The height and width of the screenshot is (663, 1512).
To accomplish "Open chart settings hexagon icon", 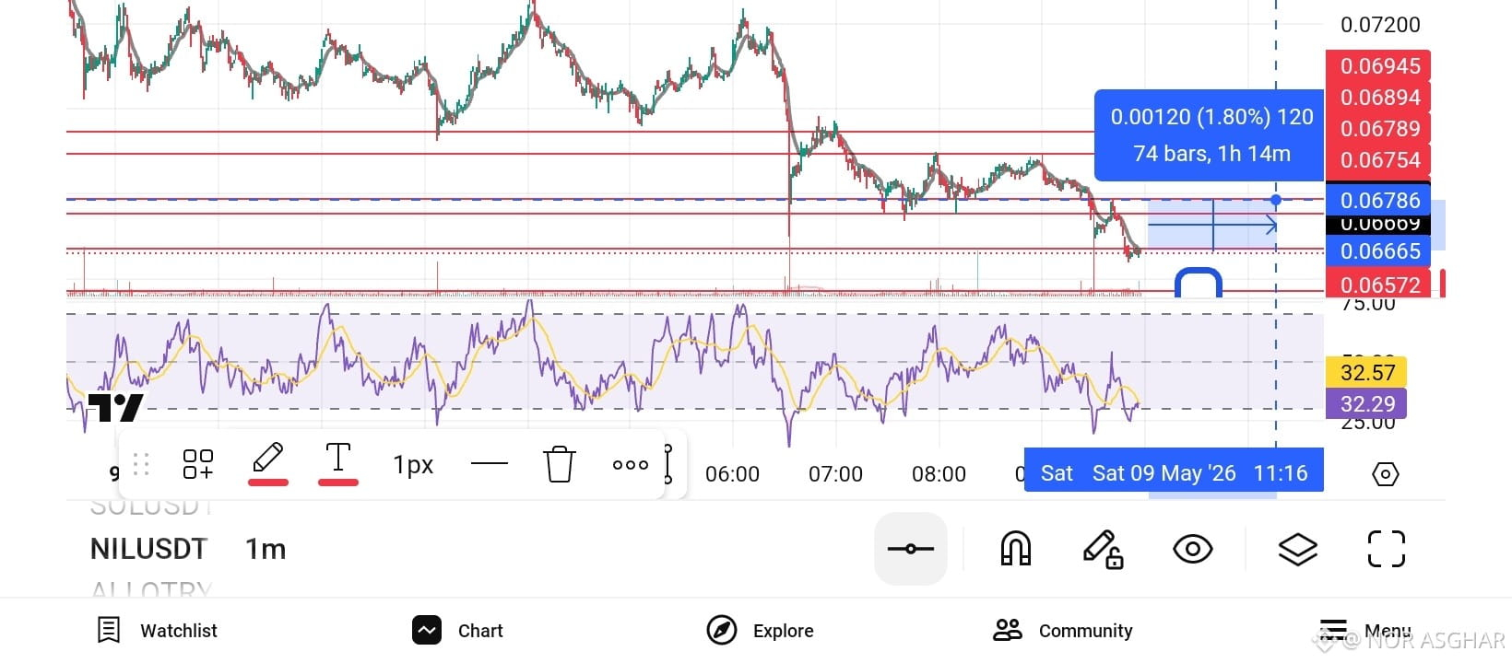I will click(1386, 474).
